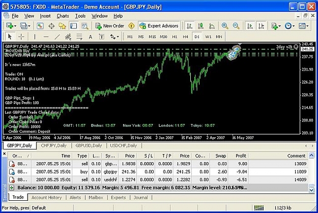Zoom in on the chart
The image size is (318, 213).
point(225,26)
